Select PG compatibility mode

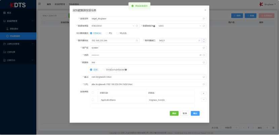pos(109,33)
